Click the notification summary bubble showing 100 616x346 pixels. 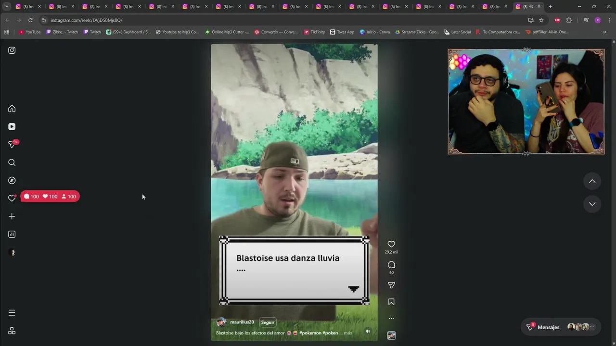point(50,197)
